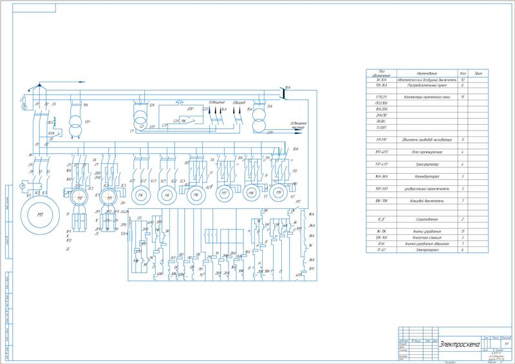The width and height of the screenshot is (515, 364).
Task: Click the M7 motor symbol
Action: (224, 194)
